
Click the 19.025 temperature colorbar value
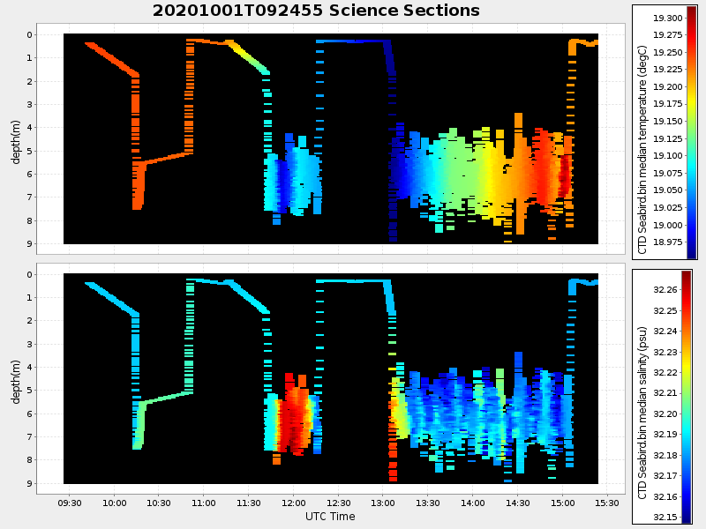668,208
